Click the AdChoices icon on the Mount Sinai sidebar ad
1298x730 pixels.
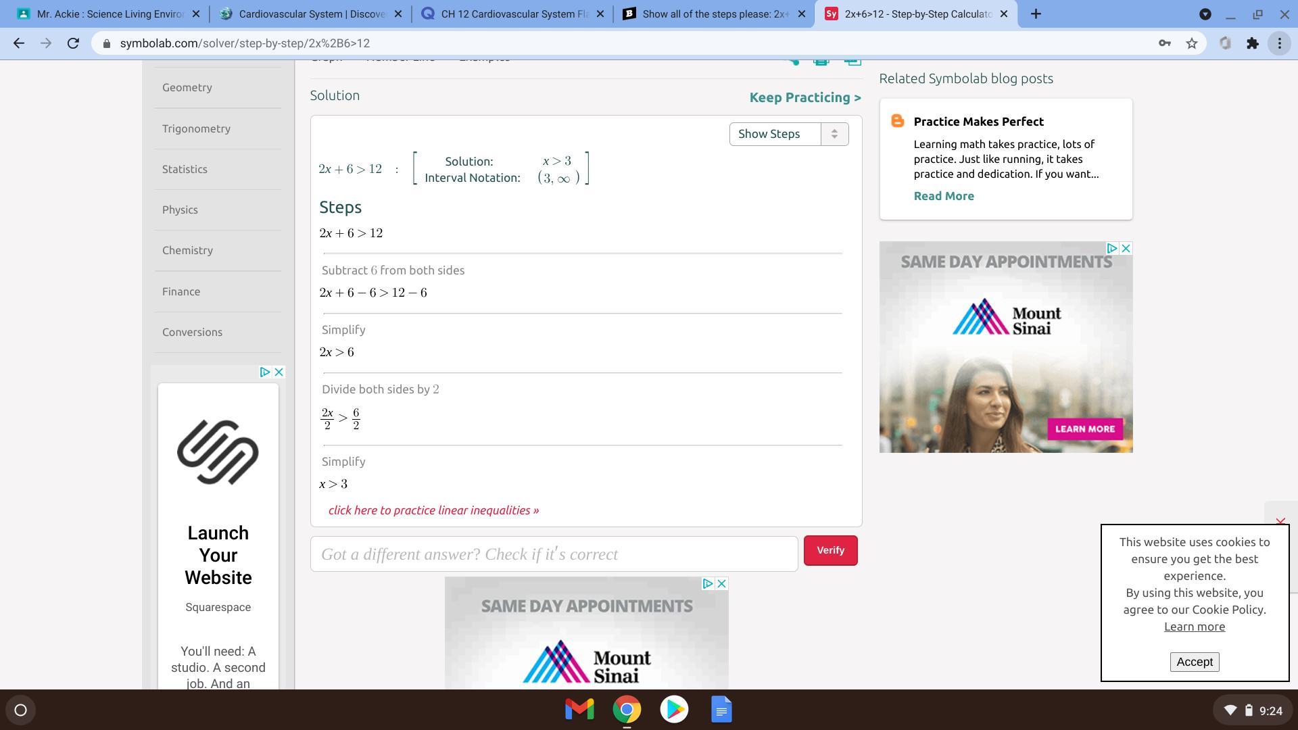point(1111,249)
